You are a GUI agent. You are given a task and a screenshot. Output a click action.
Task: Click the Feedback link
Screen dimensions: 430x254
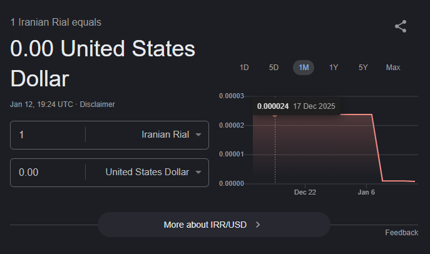tap(401, 233)
